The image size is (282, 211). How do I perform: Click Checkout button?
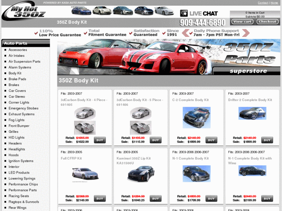tap(267, 22)
